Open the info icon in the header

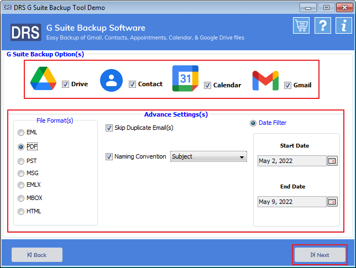click(x=344, y=25)
